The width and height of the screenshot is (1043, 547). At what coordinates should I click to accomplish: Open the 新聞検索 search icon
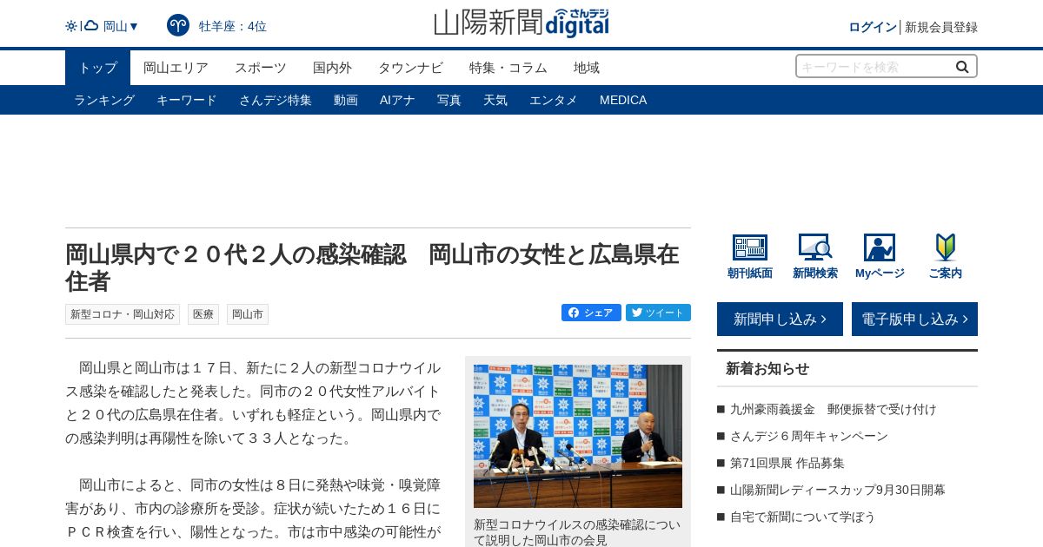pyautogui.click(x=815, y=247)
